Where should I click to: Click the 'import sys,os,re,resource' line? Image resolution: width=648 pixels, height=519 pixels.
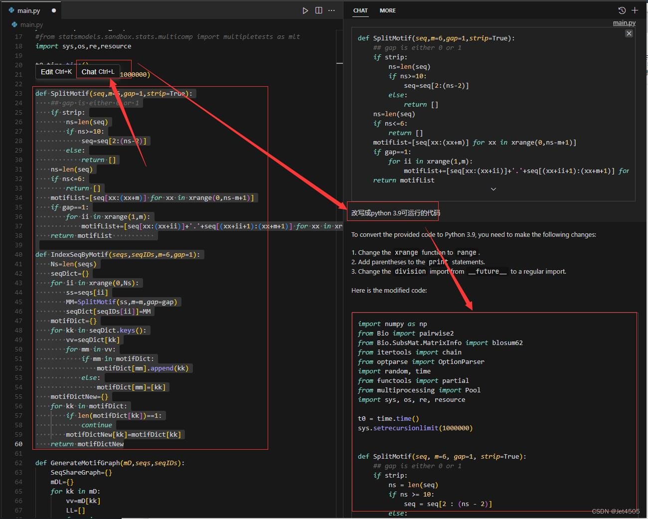(x=83, y=46)
